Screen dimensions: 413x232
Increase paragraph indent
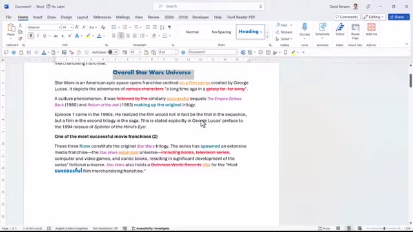coord(155,27)
